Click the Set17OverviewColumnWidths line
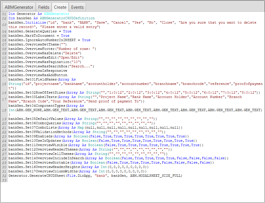 (x=77, y=171)
